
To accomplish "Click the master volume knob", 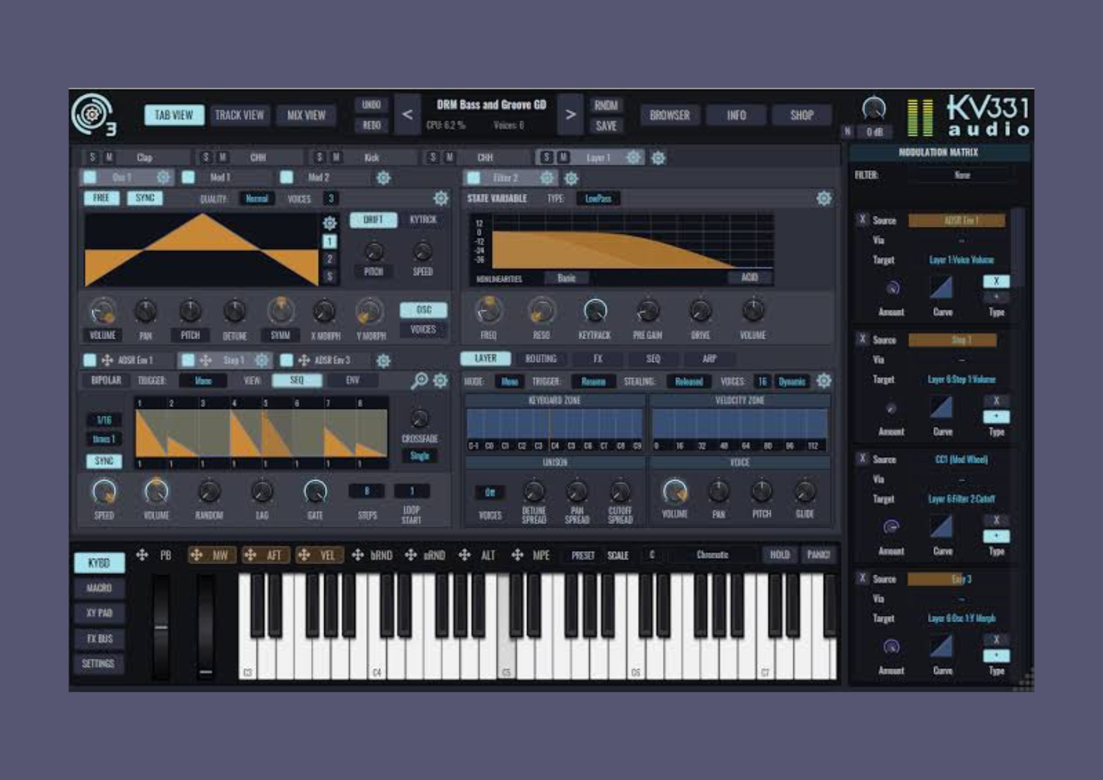I will tap(874, 109).
